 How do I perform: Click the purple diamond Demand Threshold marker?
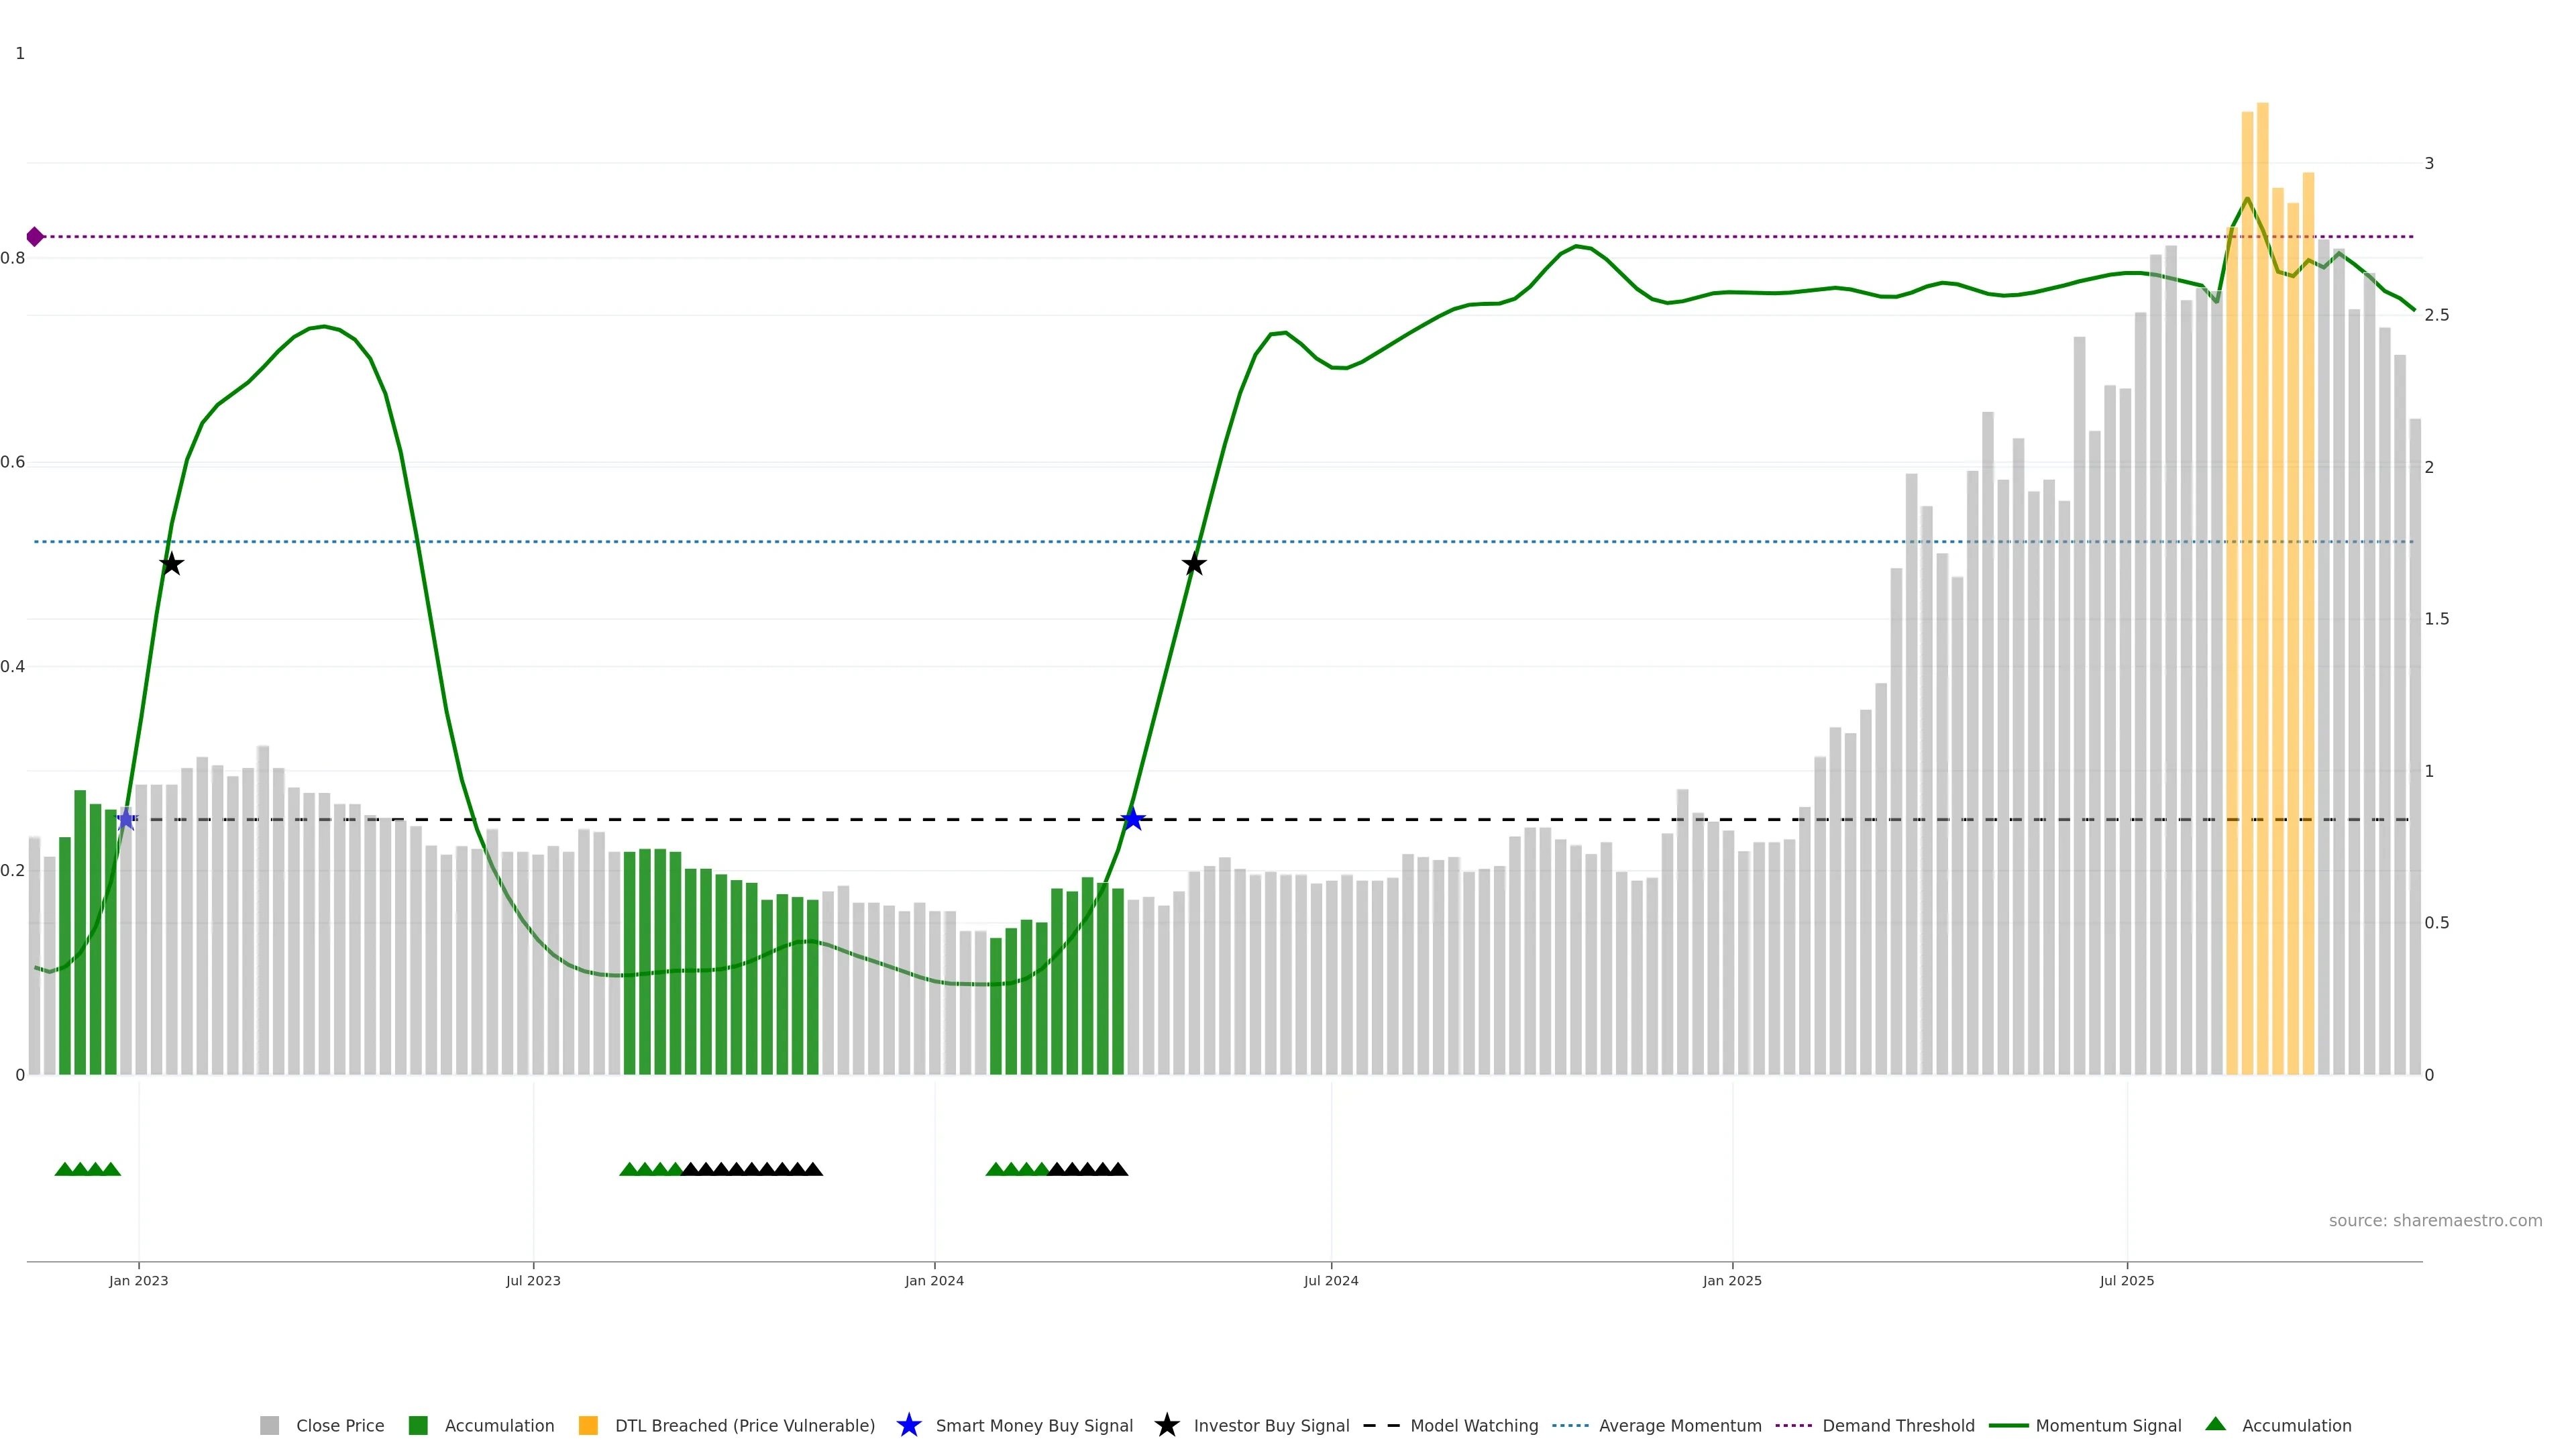point(35,237)
